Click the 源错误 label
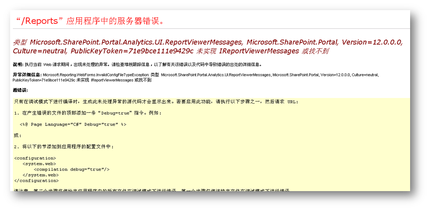429x210 pixels. click(21, 90)
